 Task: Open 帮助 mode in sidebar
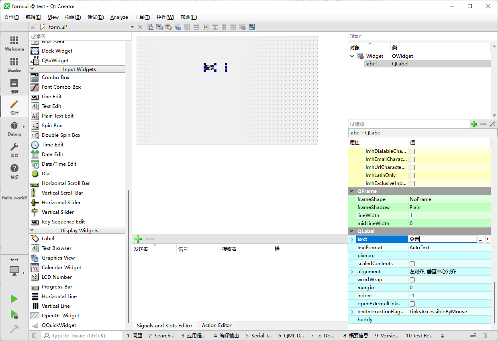[14, 171]
